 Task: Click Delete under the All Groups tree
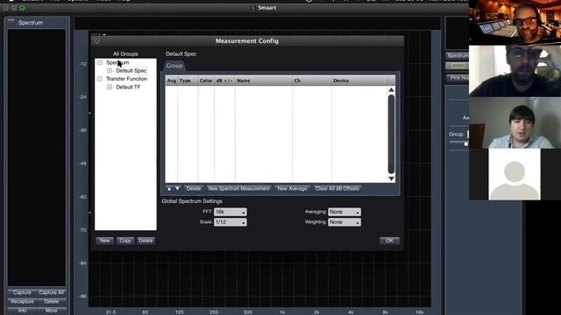(146, 241)
